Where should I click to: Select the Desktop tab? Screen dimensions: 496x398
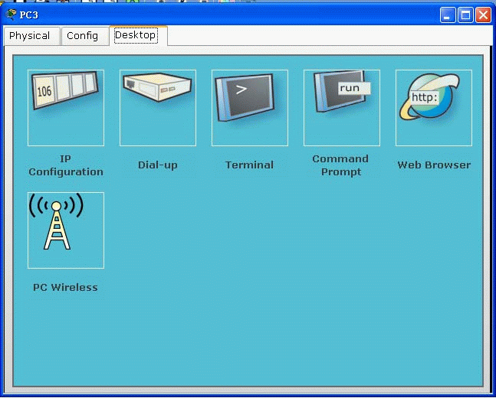[x=138, y=35]
